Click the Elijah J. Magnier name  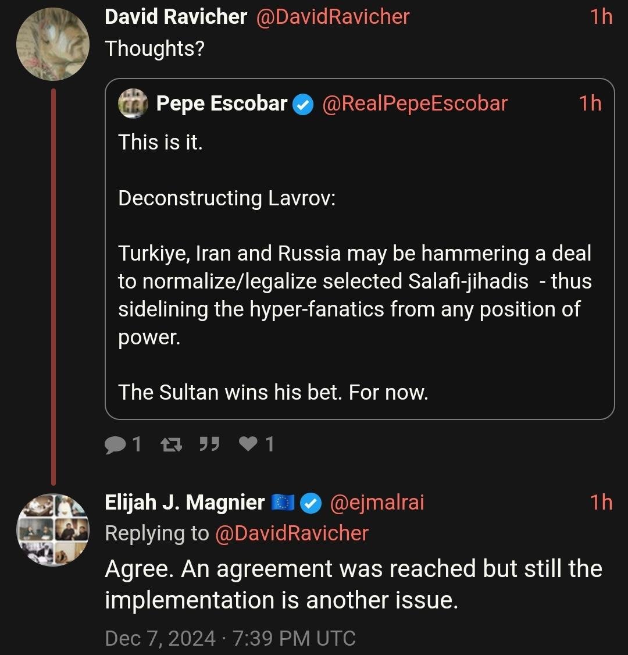click(x=184, y=503)
